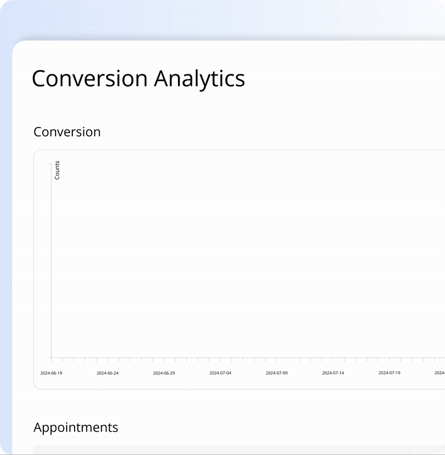Image resolution: width=445 pixels, height=455 pixels.
Task: Click the Counts y-axis label
Action: 57,170
